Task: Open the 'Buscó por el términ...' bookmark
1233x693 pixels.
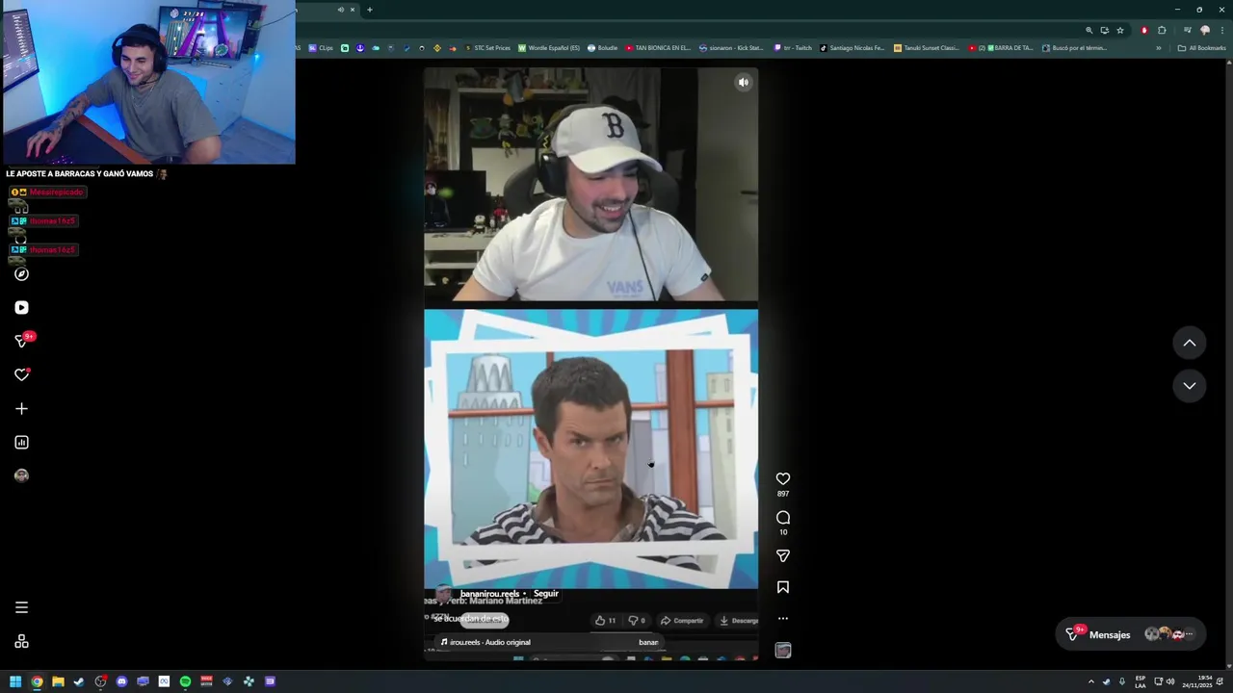Action: click(1074, 48)
